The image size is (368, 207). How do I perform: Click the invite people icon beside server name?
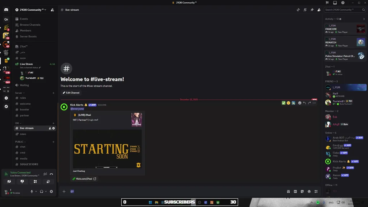pyautogui.click(x=52, y=10)
